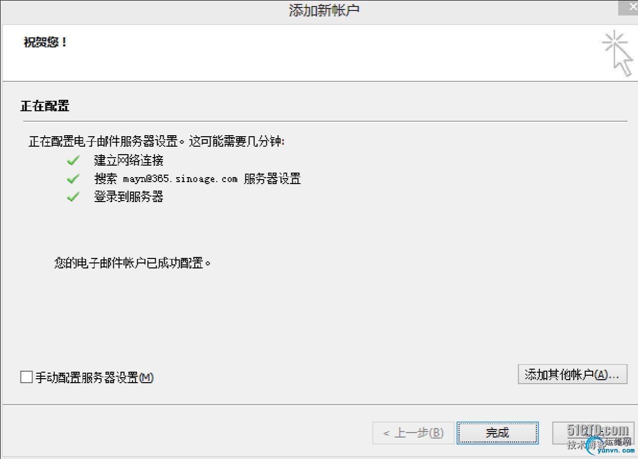Select the 登录到服务器 step text

click(x=129, y=197)
